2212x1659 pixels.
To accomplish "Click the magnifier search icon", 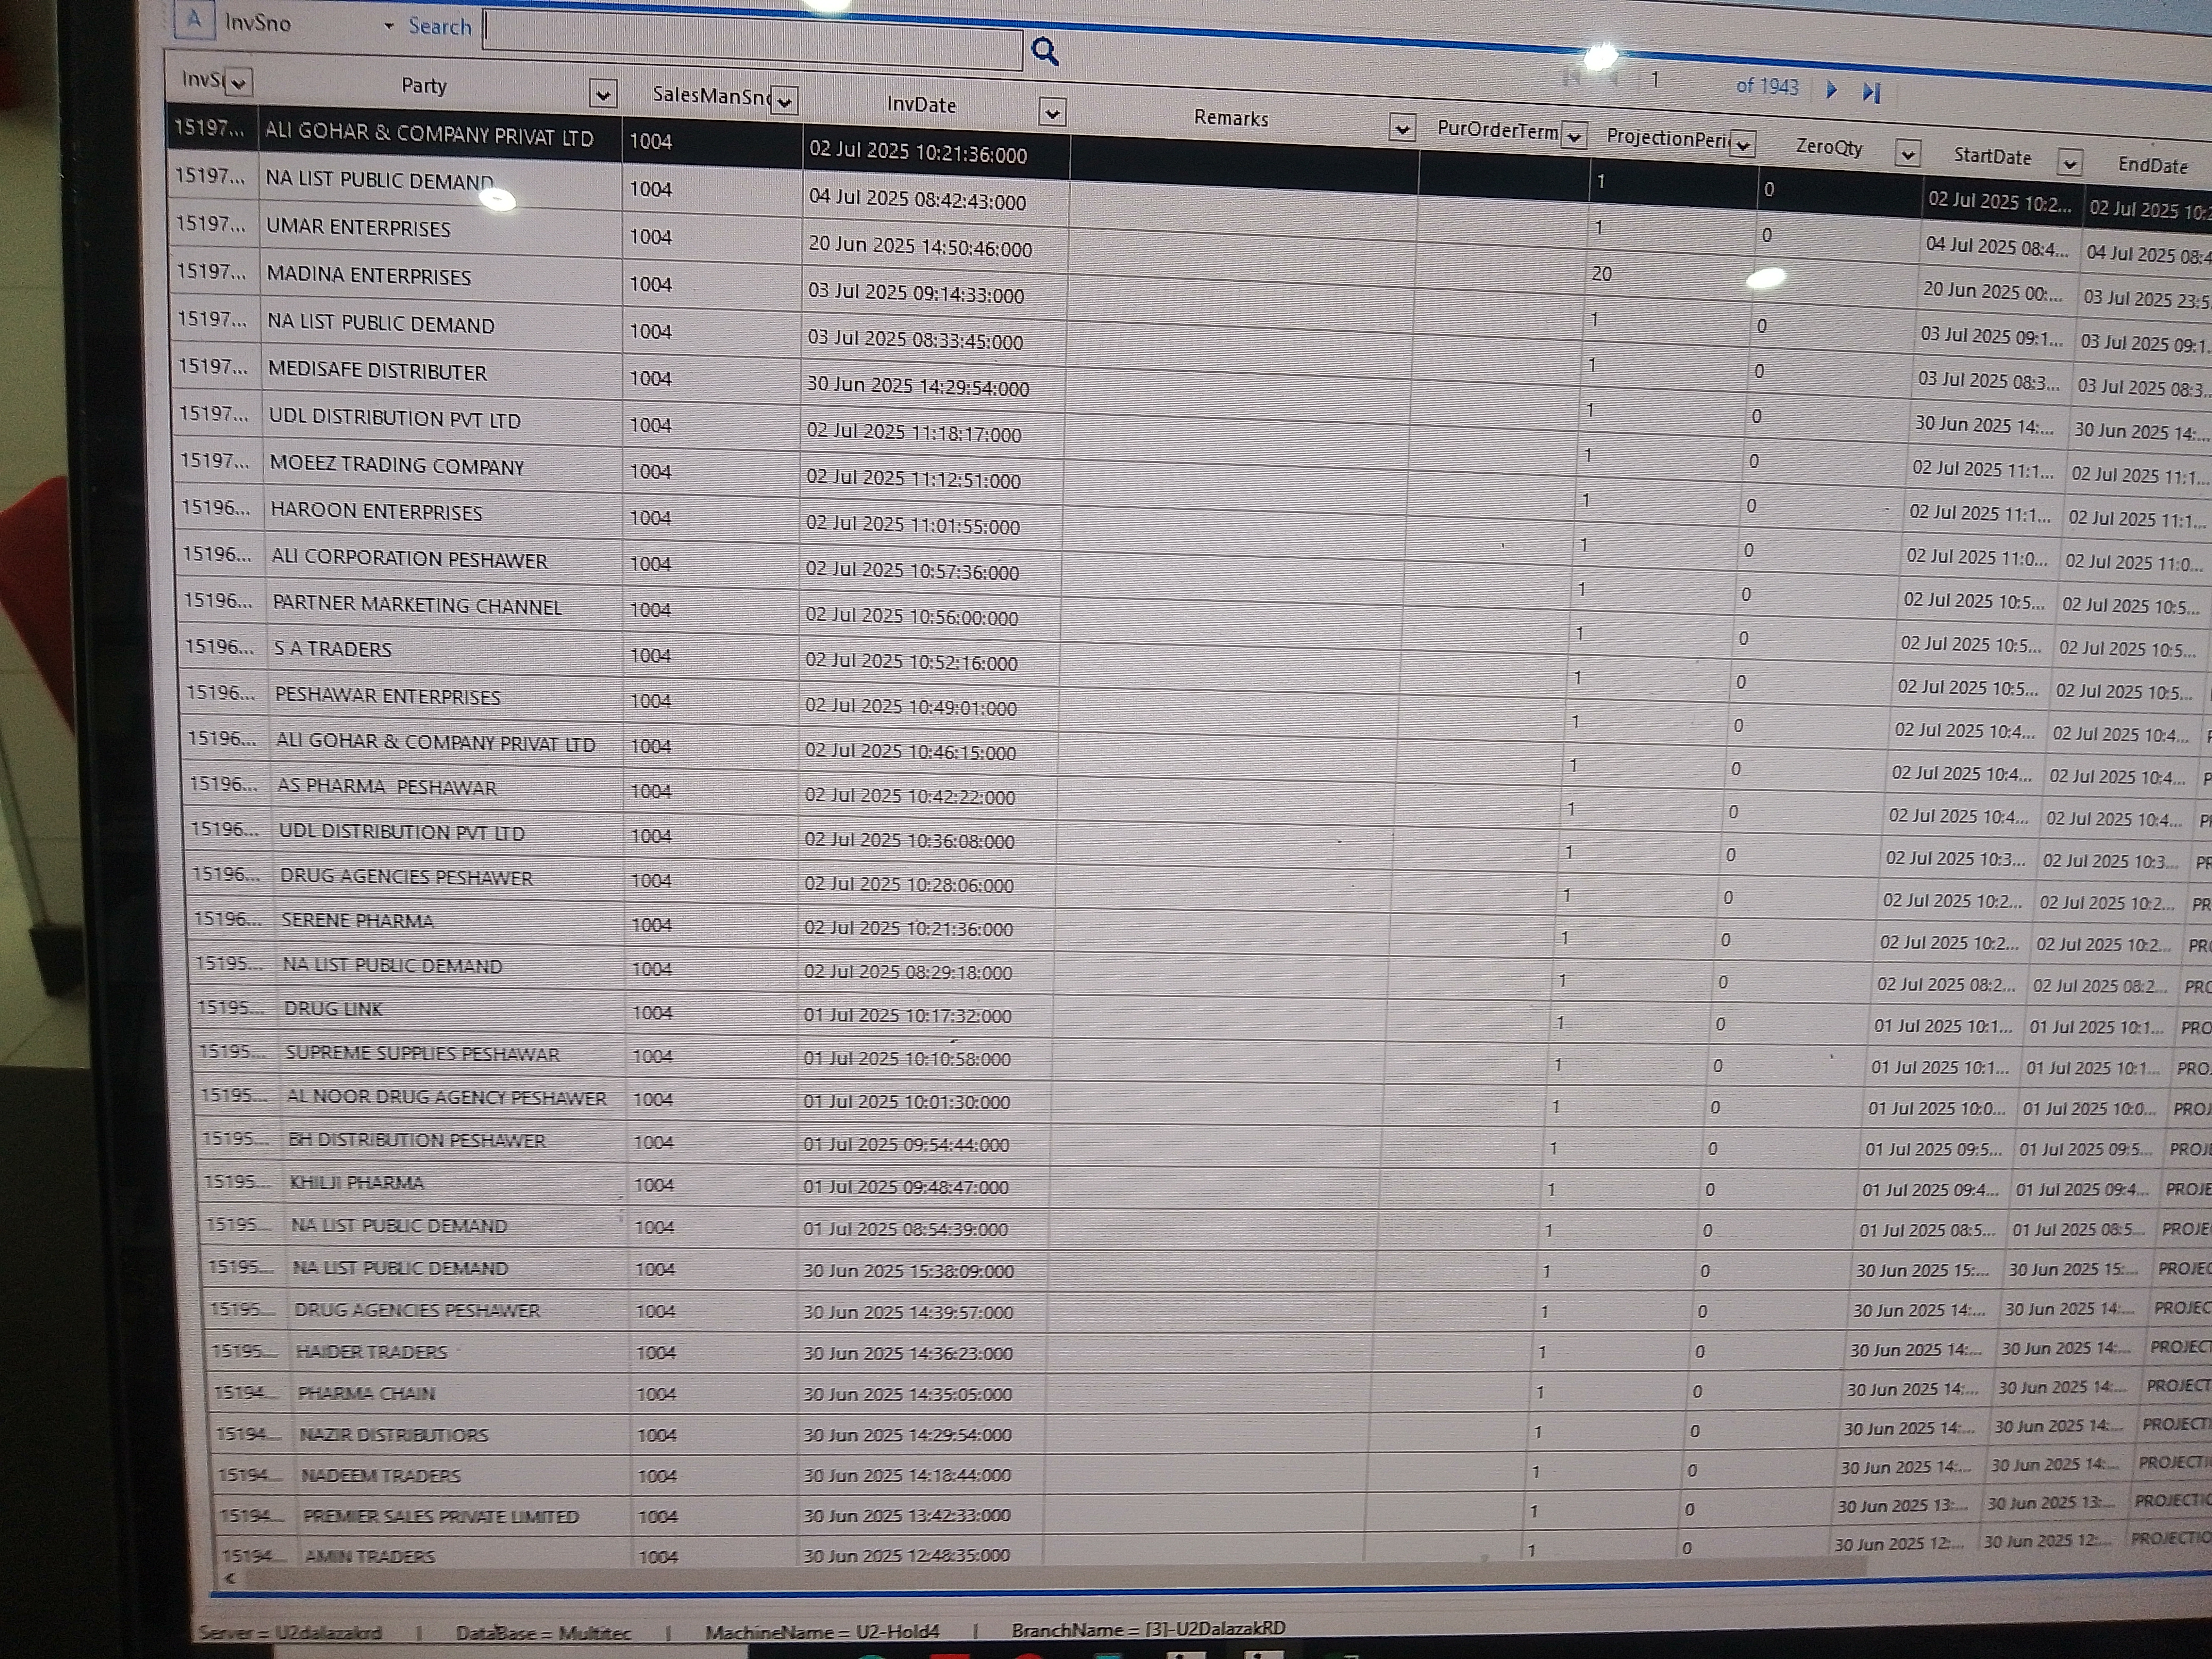I will (x=1044, y=50).
